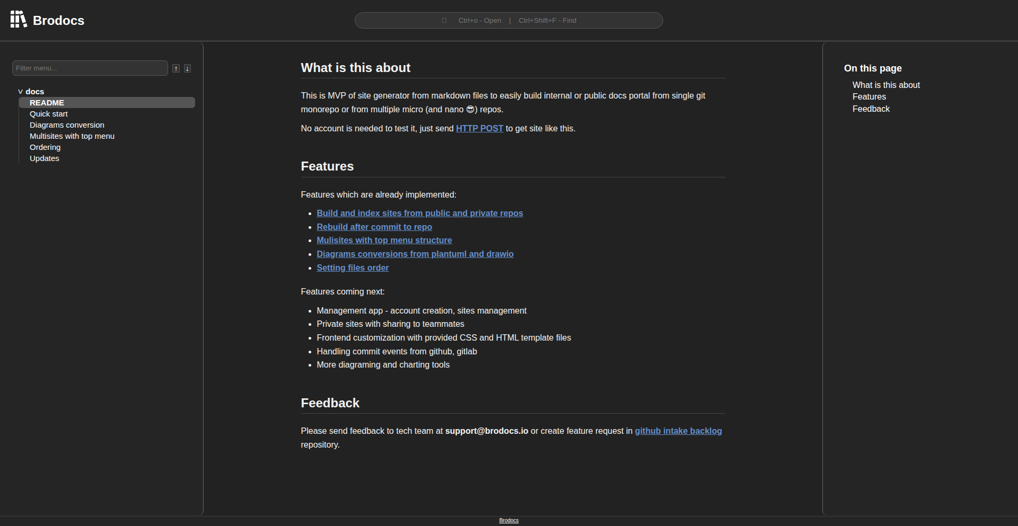Jump to Feedback via On this page
The width and height of the screenshot is (1018, 526).
(871, 109)
